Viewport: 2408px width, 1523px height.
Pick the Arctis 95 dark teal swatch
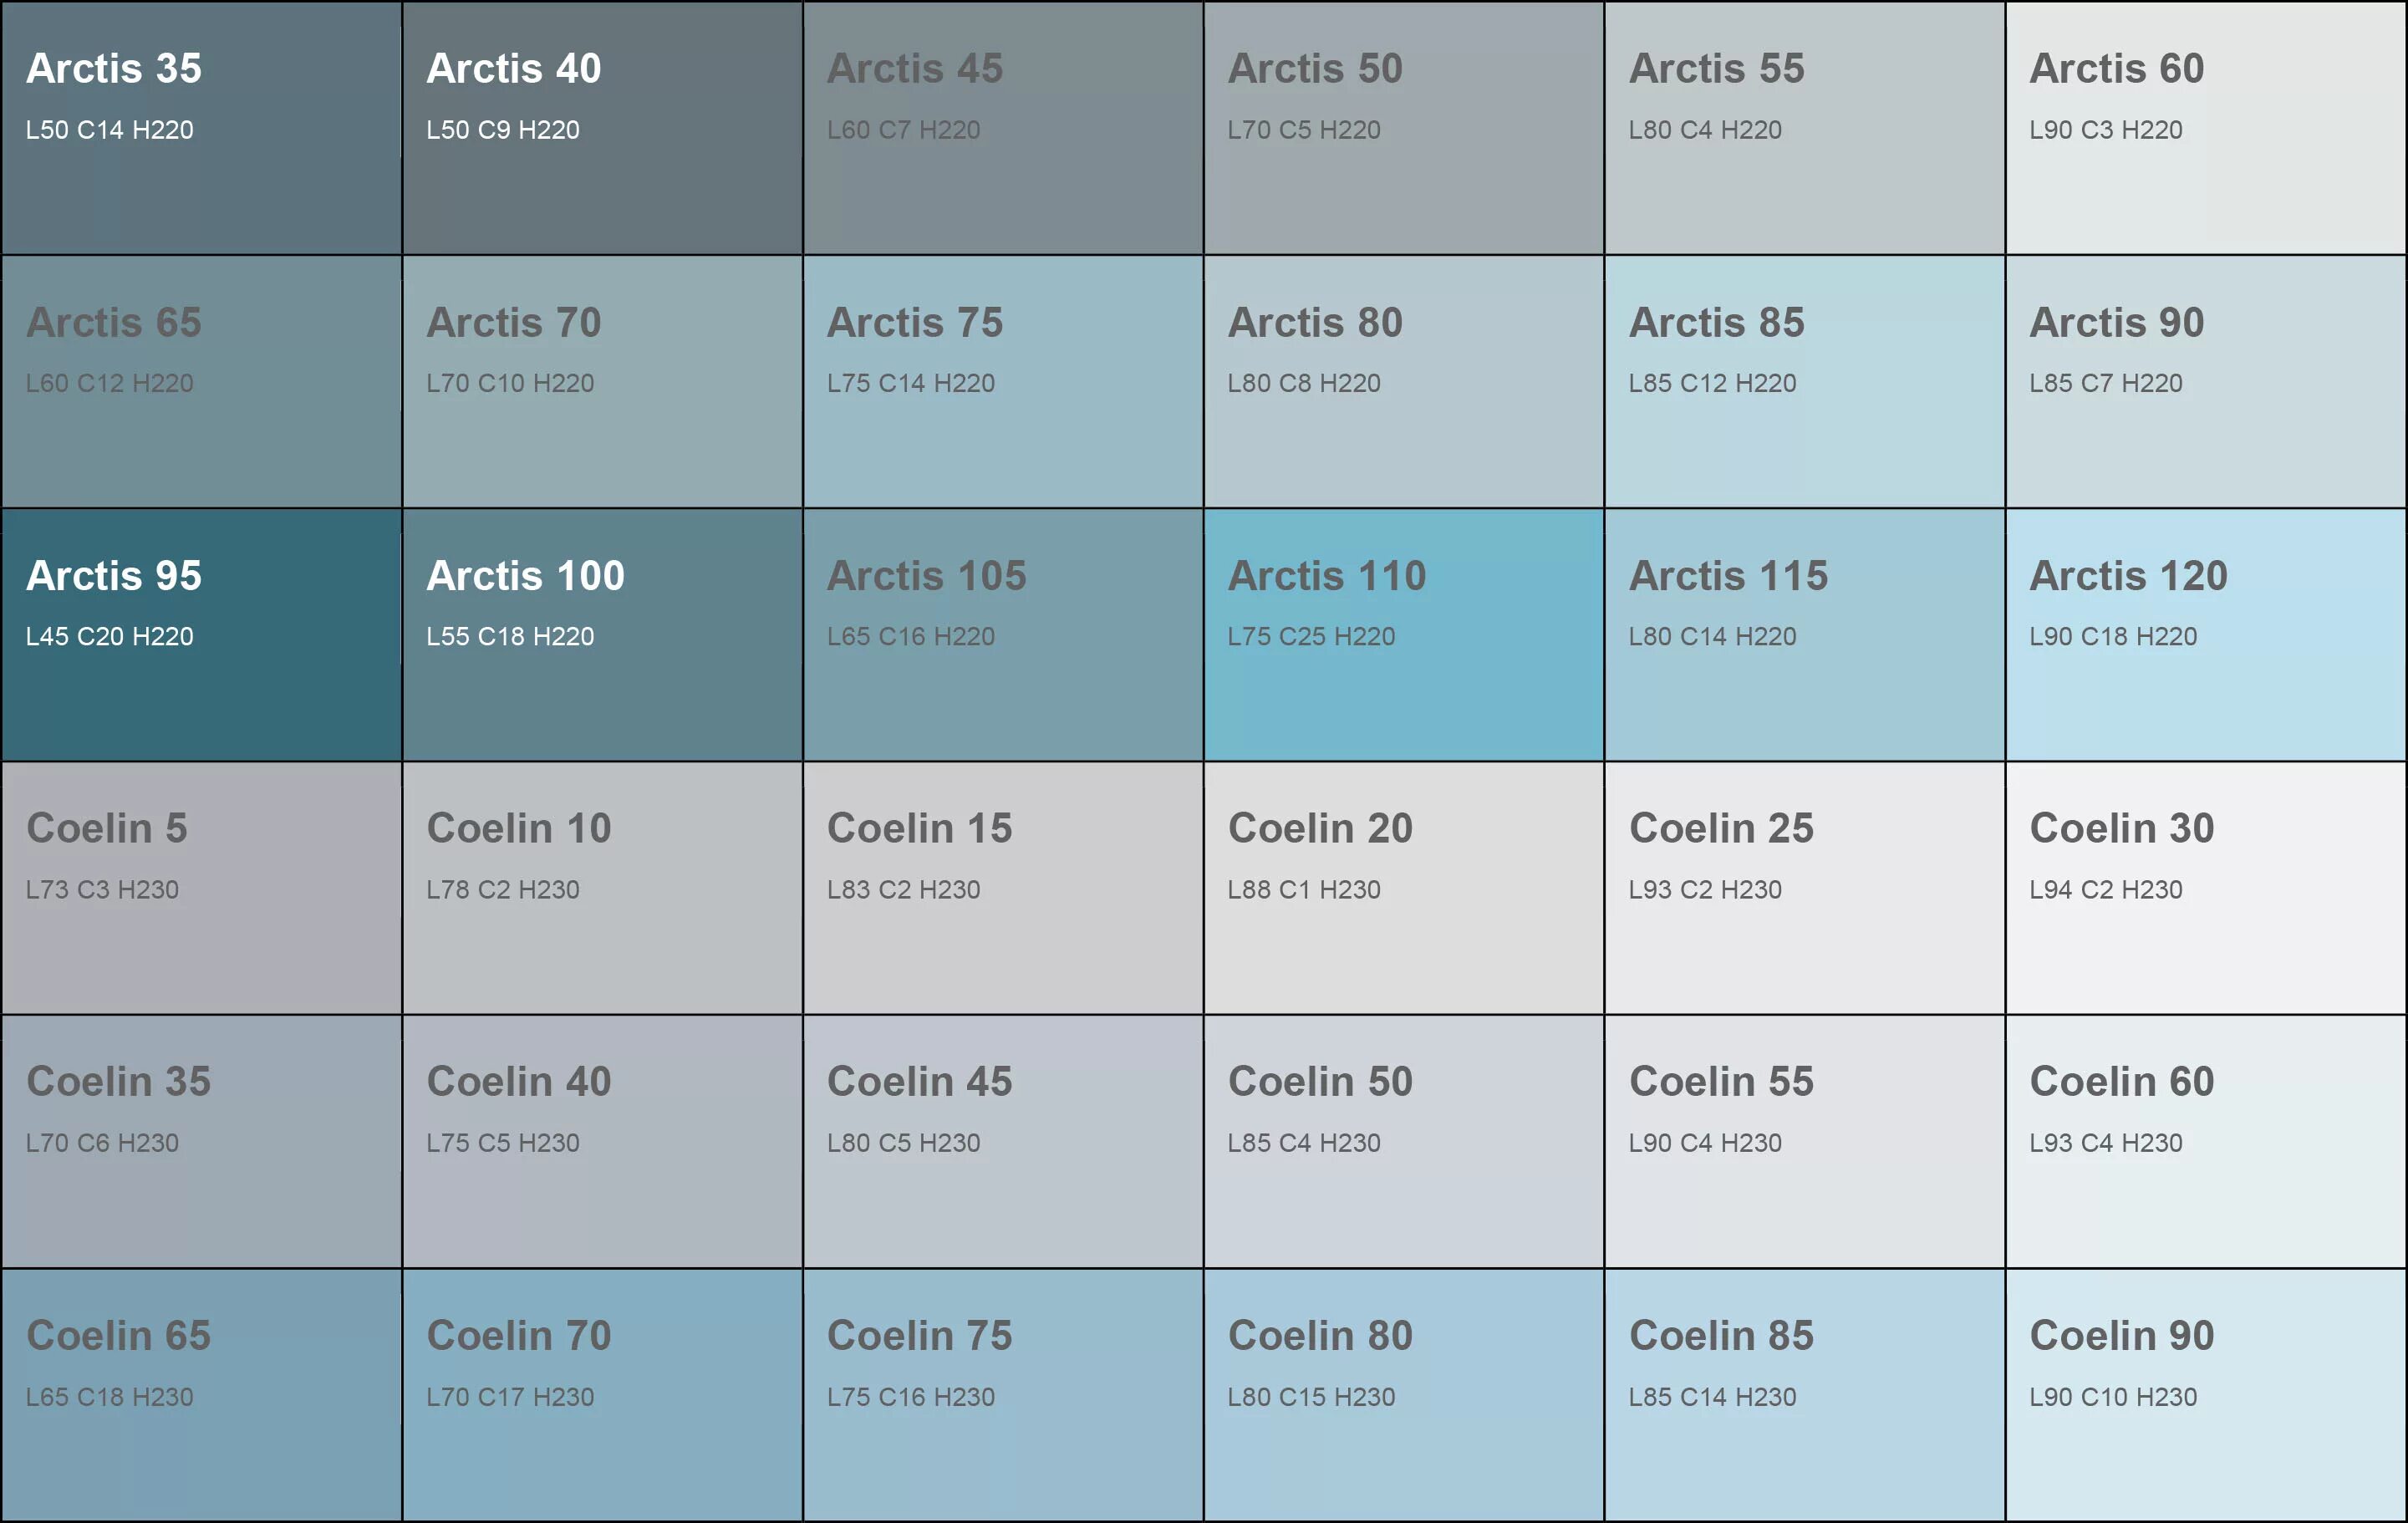[201, 635]
